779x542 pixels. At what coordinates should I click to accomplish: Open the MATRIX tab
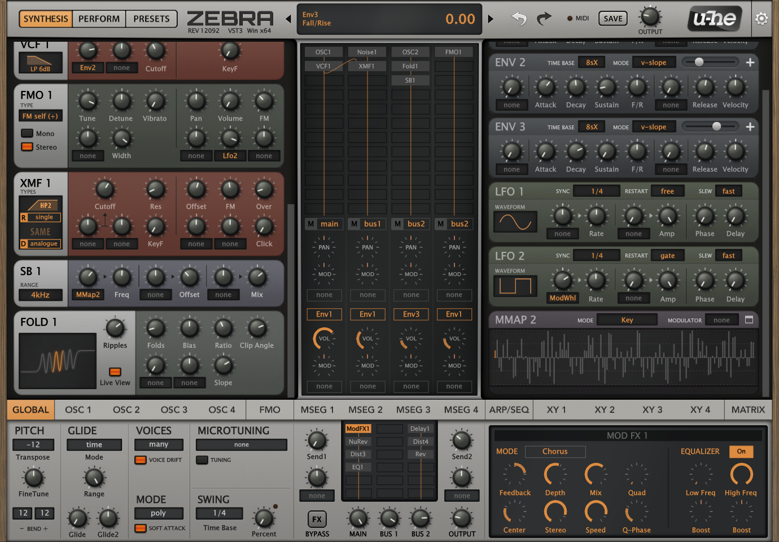click(748, 410)
